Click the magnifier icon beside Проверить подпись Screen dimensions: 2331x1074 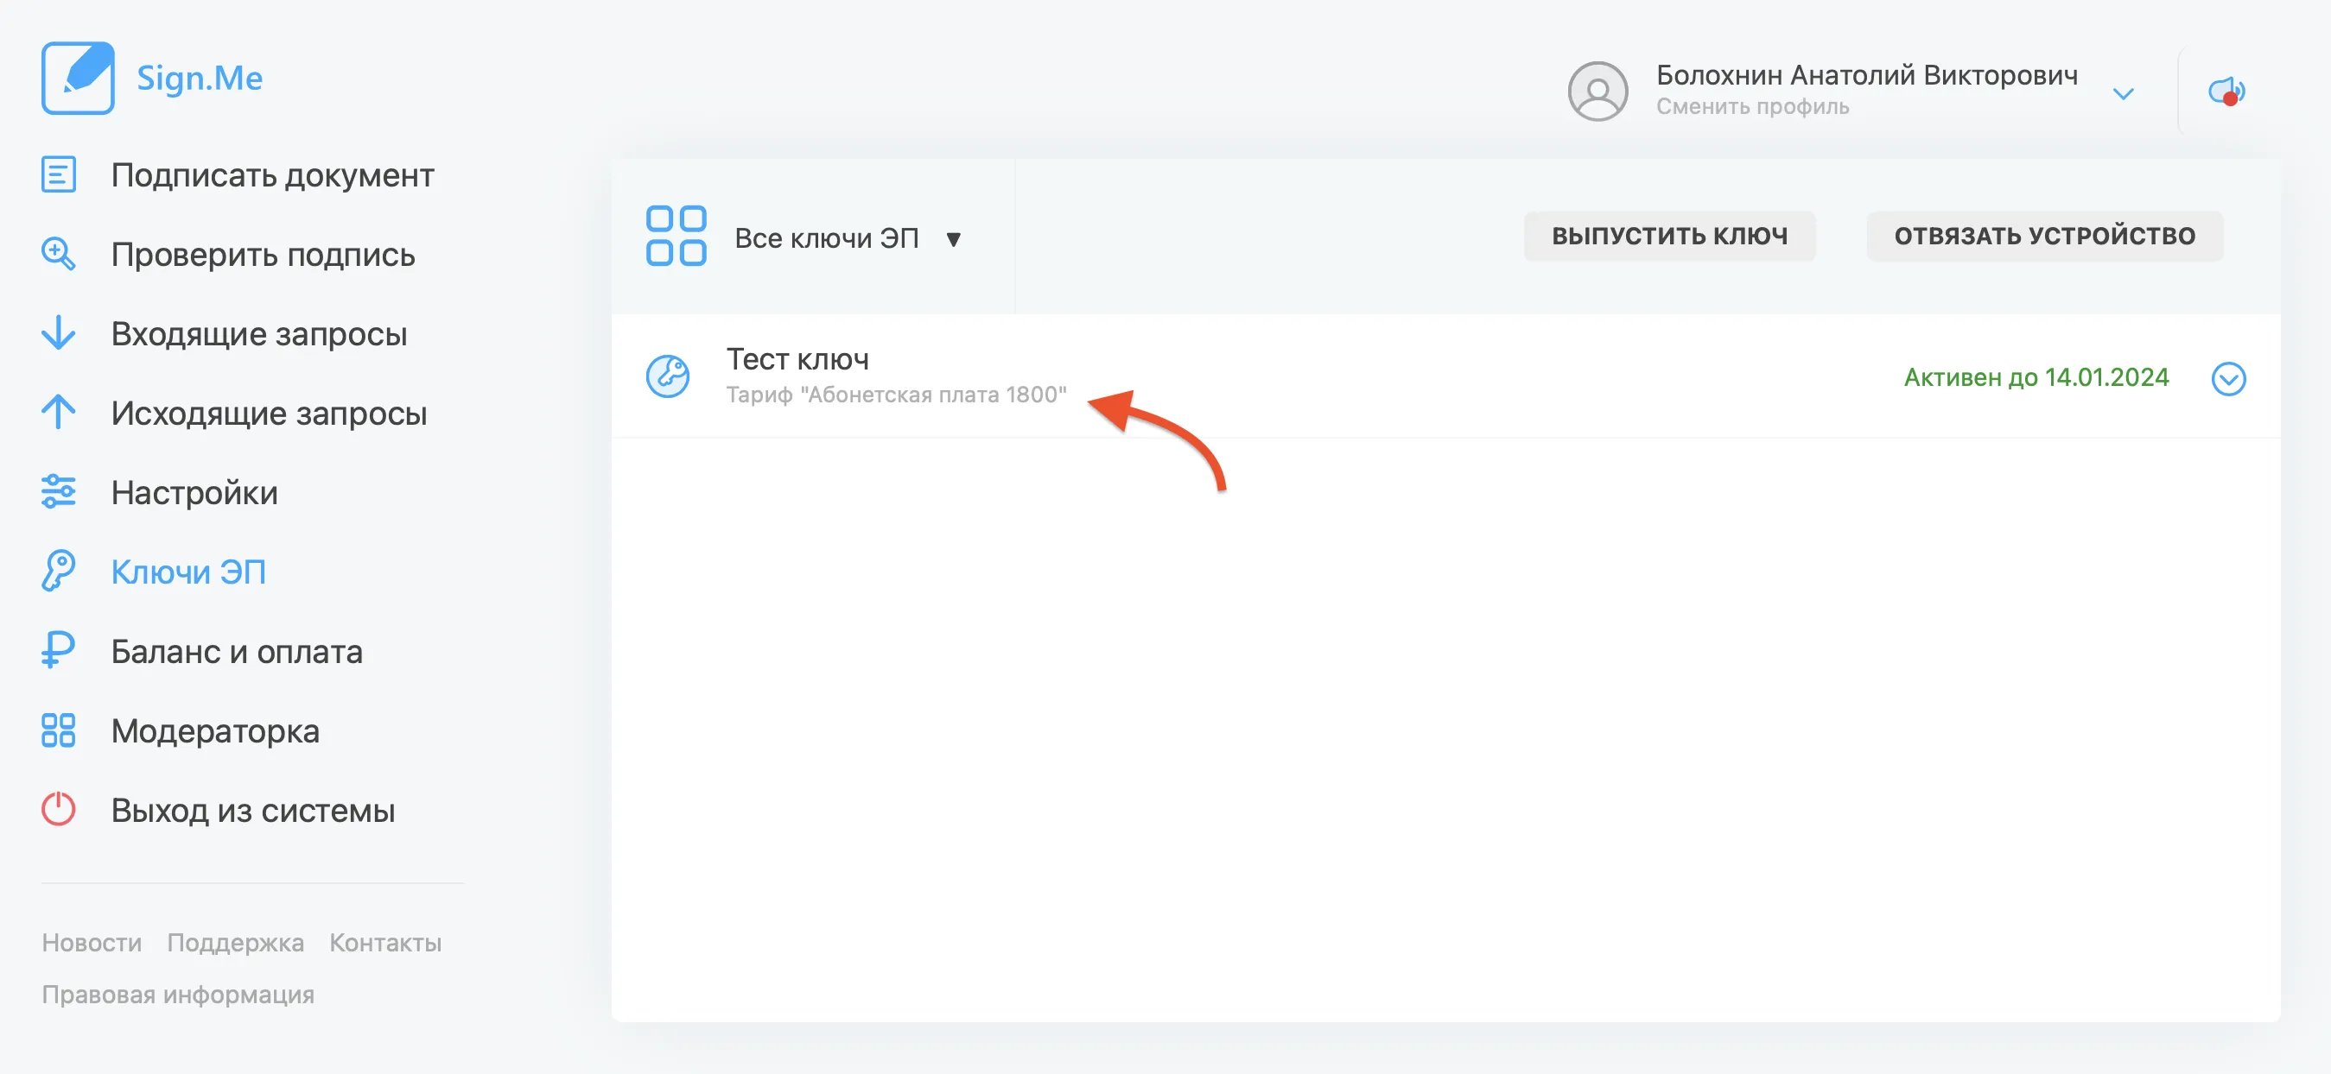point(59,254)
